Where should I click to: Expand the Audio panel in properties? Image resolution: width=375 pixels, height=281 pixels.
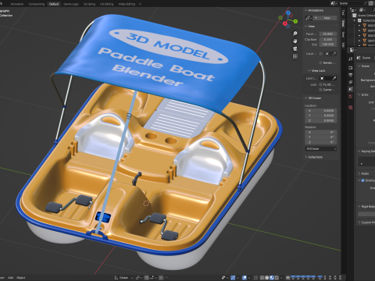[x=359, y=173]
